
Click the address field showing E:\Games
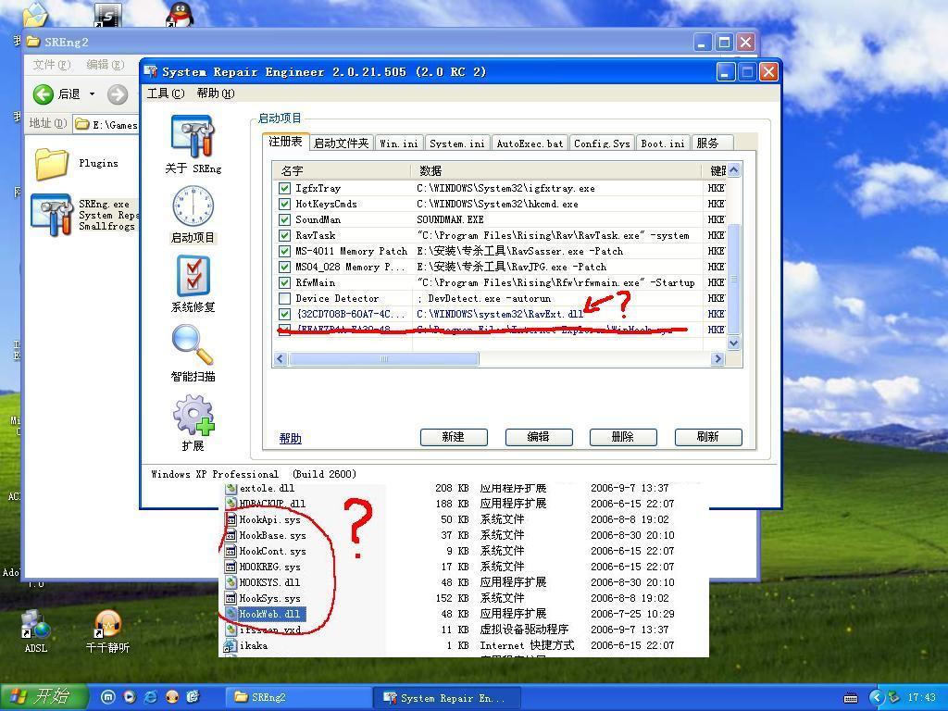106,125
